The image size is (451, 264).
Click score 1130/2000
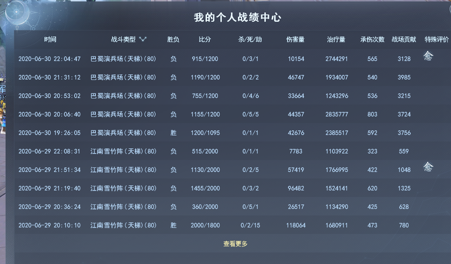click(205, 170)
